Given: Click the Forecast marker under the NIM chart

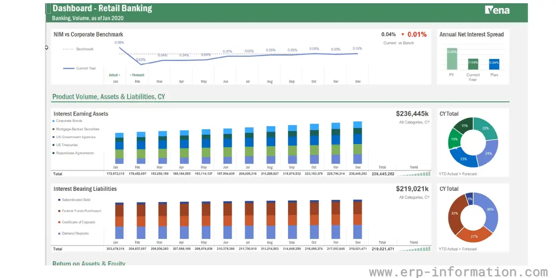Looking at the screenshot, I should tap(137, 75).
